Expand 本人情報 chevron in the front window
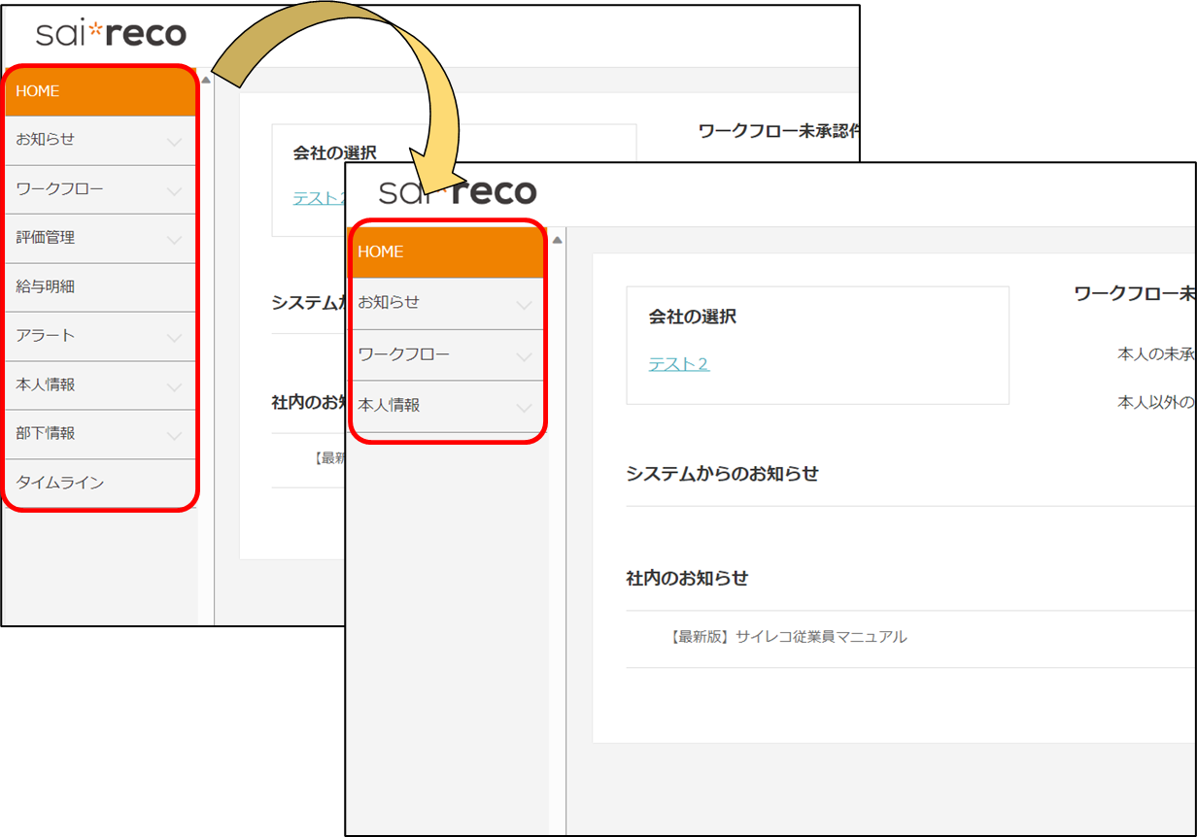 [525, 408]
